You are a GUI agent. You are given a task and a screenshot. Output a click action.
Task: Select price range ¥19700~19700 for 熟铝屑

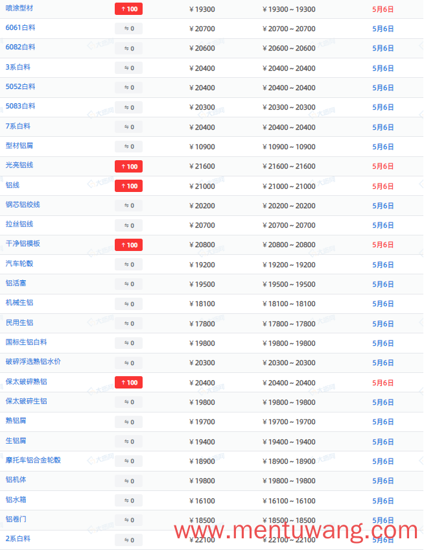point(289,422)
